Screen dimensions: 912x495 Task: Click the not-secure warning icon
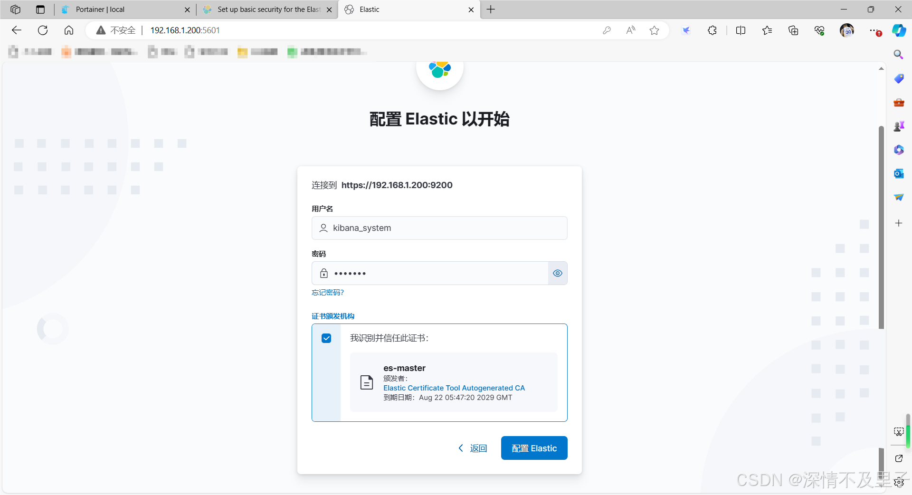(101, 30)
